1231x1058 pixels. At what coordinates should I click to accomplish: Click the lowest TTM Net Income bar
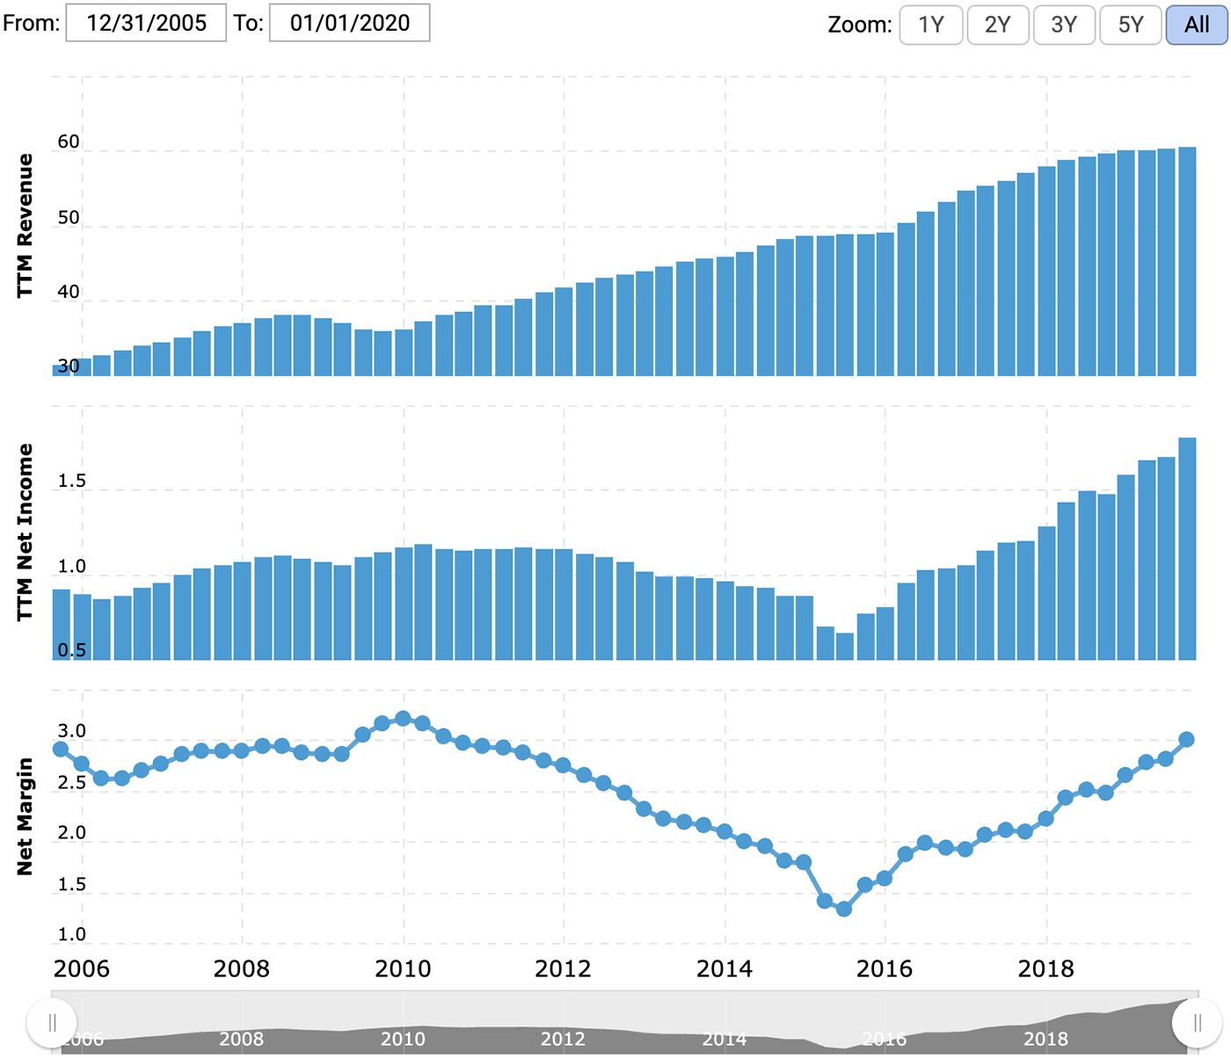coord(845,647)
